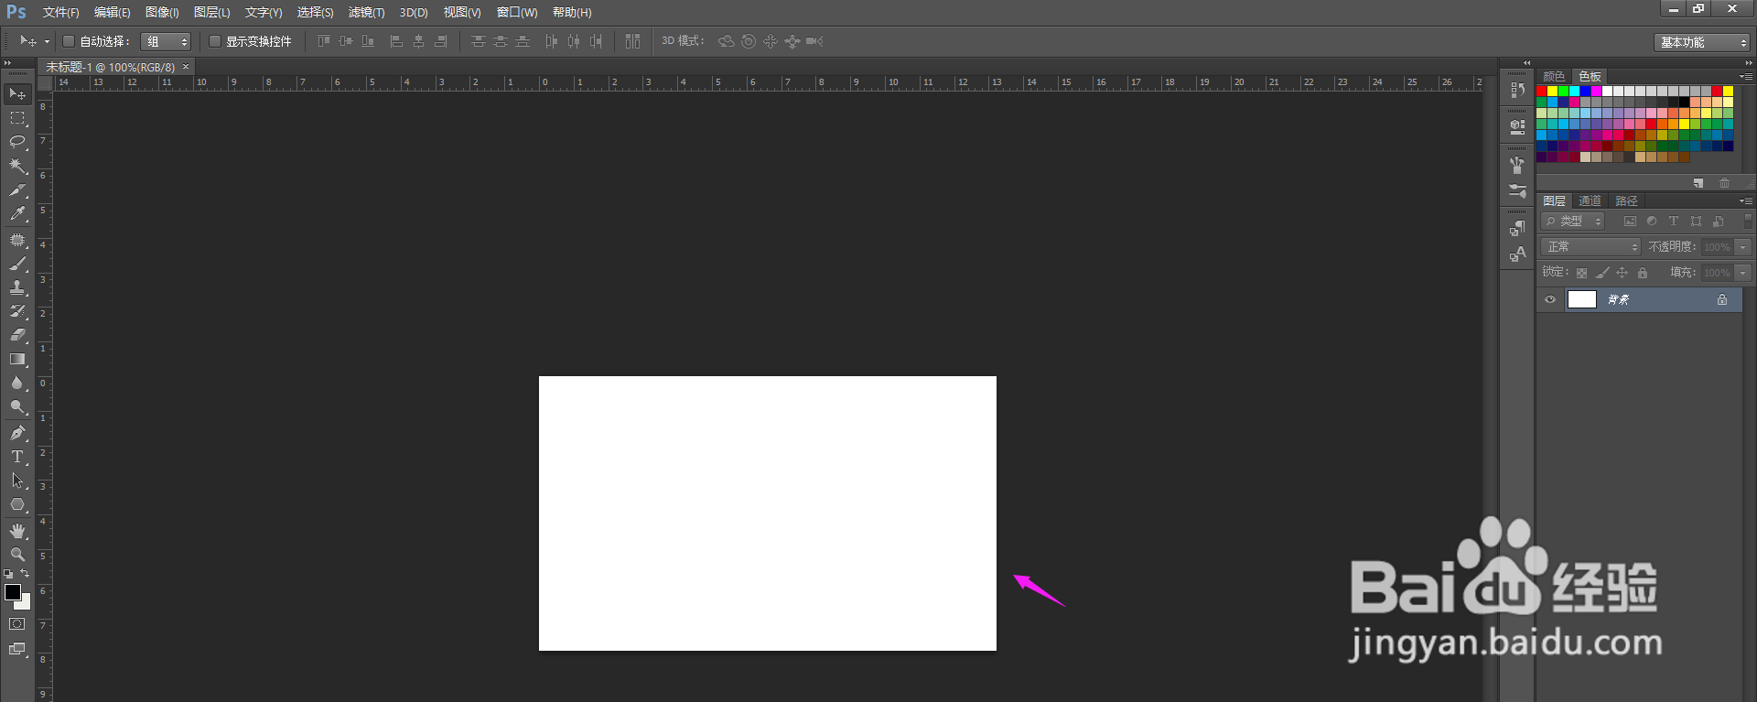Open the Layers panel flyout menu

[1746, 200]
